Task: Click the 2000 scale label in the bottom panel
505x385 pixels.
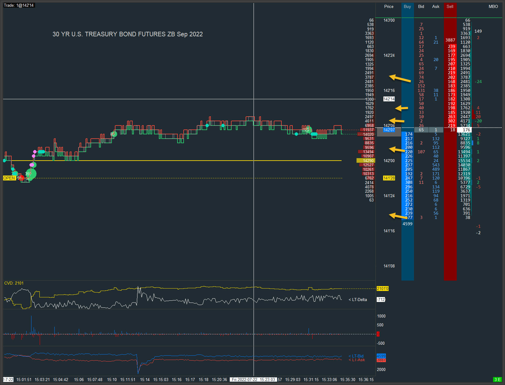Action: click(x=381, y=369)
